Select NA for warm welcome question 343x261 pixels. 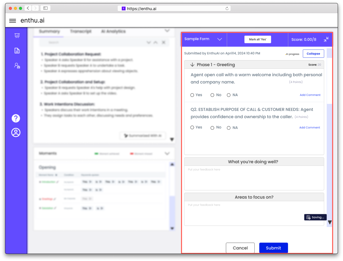point(229,95)
